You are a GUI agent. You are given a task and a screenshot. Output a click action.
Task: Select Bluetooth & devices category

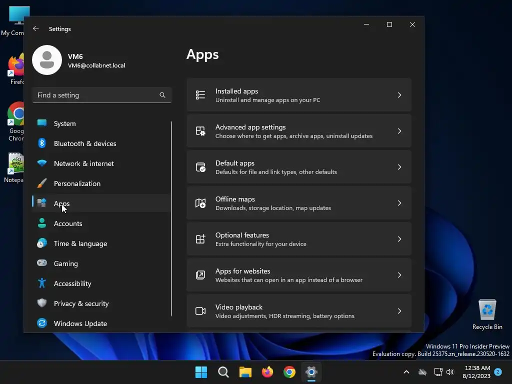(101, 143)
